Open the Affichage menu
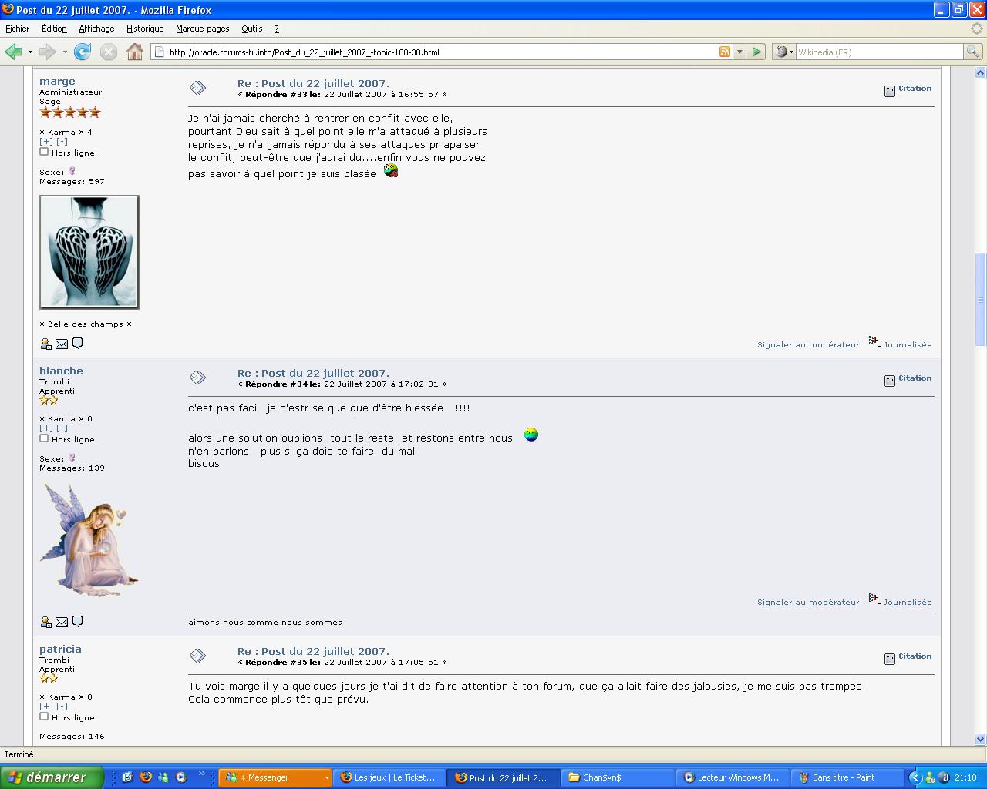The height and width of the screenshot is (789, 987). click(x=96, y=29)
